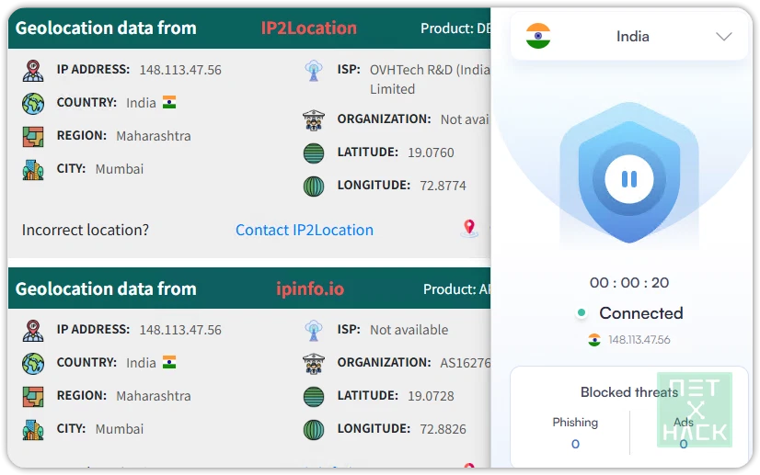
Task: Click the Blocked threats heading
Action: point(629,392)
